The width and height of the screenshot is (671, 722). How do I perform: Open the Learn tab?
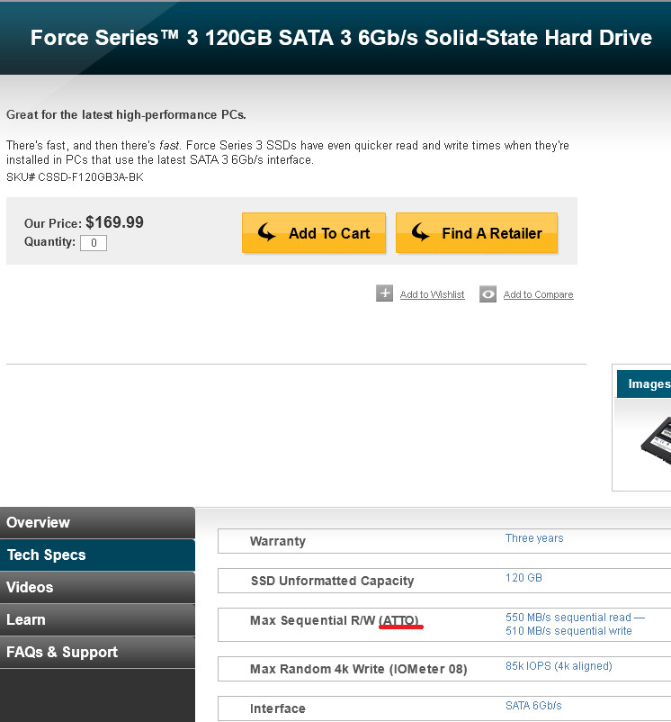click(97, 619)
